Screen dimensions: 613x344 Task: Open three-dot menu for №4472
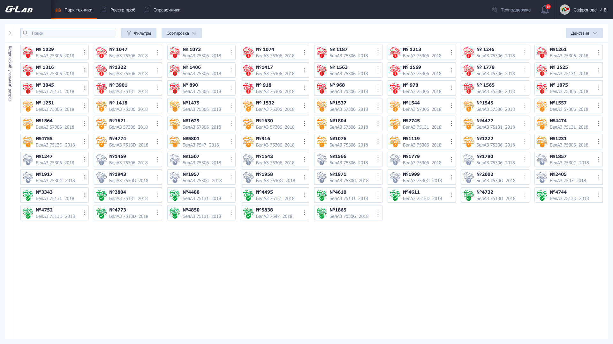coord(525,124)
